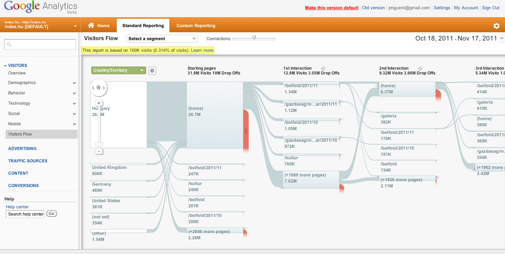Open My Account link
This screenshot has width=505, height=254.
[x=466, y=8]
